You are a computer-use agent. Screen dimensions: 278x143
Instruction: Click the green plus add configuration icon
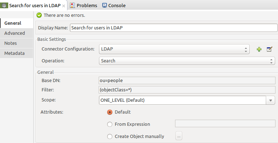click(259, 49)
